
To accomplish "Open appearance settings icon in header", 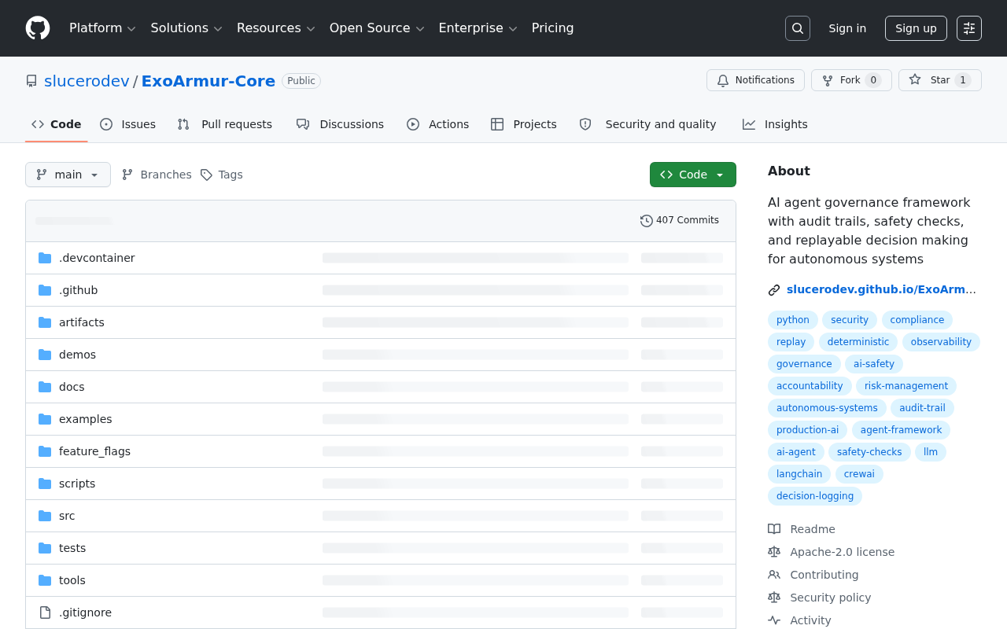I will [x=969, y=28].
